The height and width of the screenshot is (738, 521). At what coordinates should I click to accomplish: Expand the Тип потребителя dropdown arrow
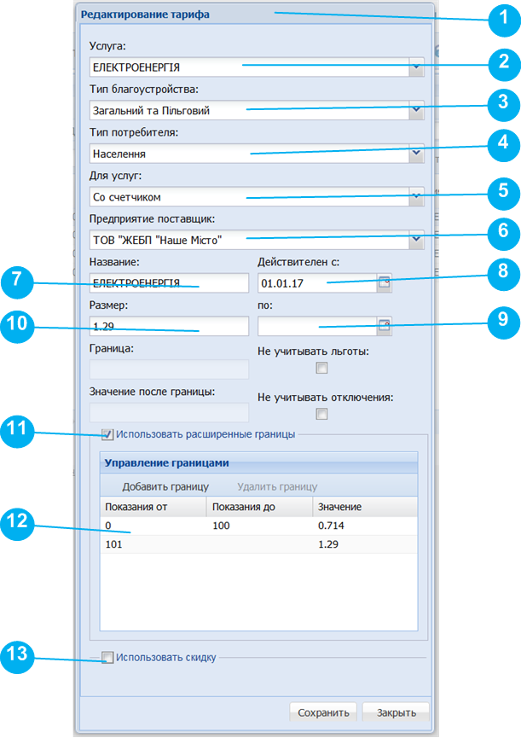[416, 154]
